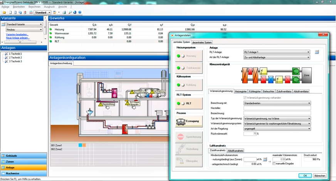Click the calculator icon next to nutzungsbedingt field
This screenshot has height=181, width=336.
265,159
